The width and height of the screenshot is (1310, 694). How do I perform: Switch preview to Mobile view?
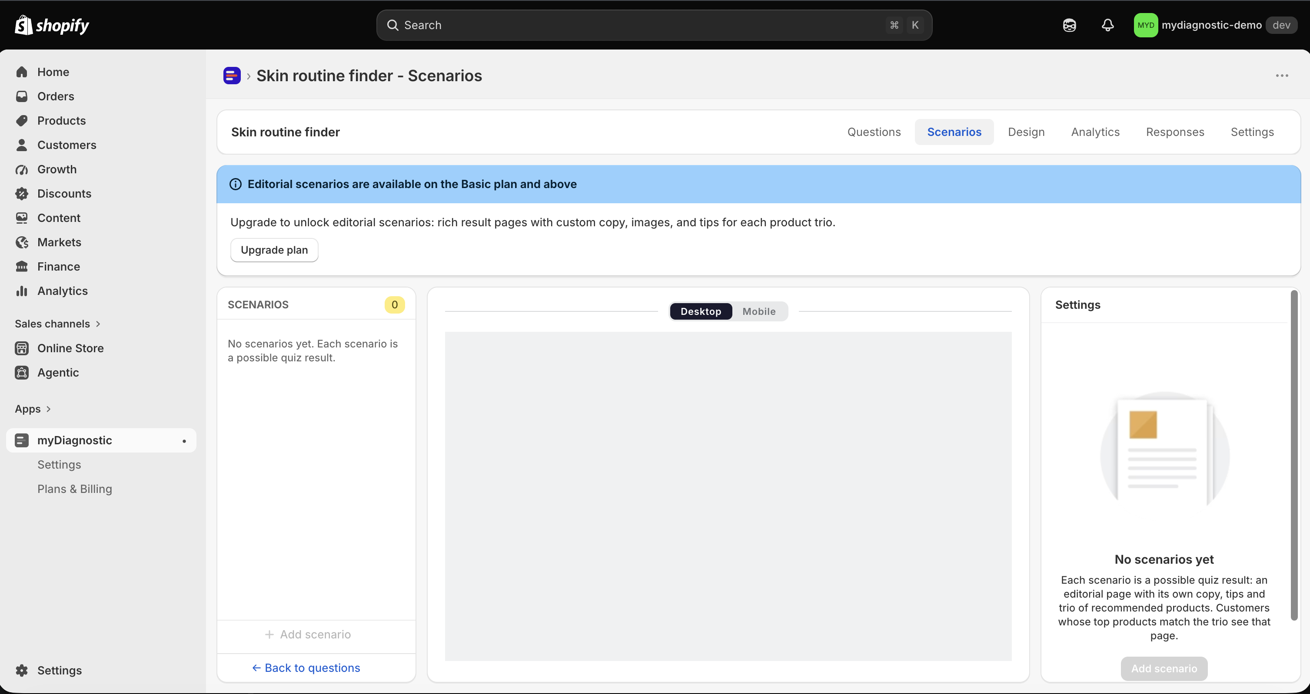[759, 311]
